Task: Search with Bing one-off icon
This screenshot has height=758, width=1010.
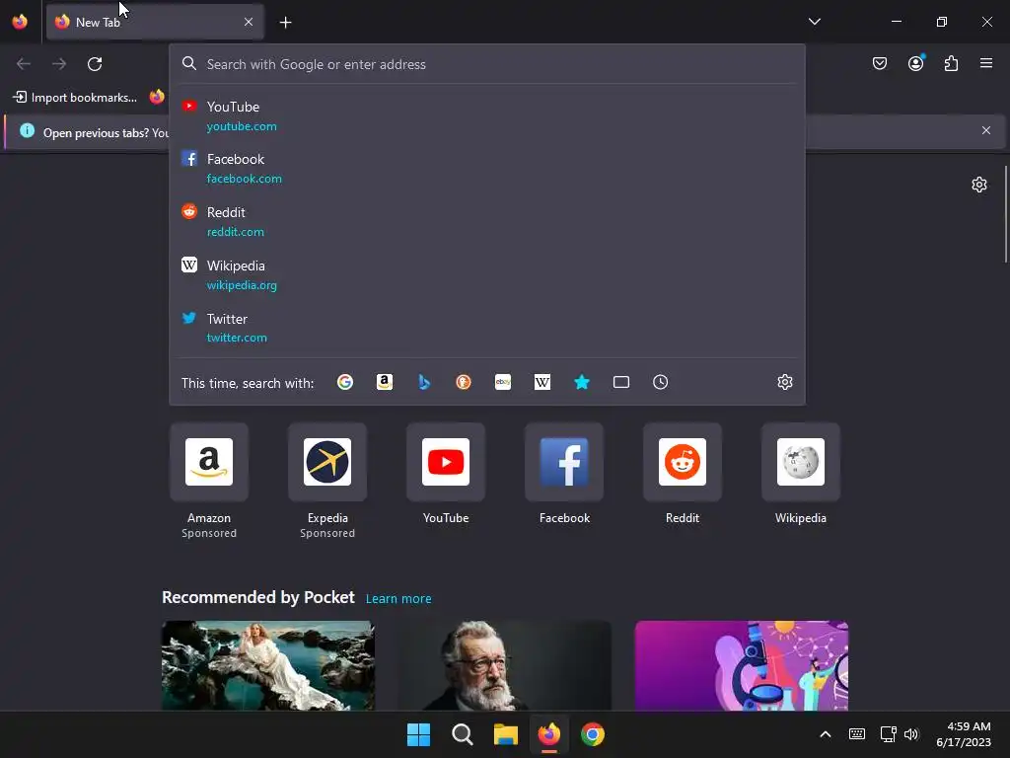Action: pos(424,382)
